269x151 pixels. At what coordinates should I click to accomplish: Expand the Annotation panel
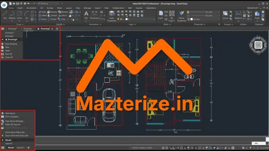[x=95, y=24]
